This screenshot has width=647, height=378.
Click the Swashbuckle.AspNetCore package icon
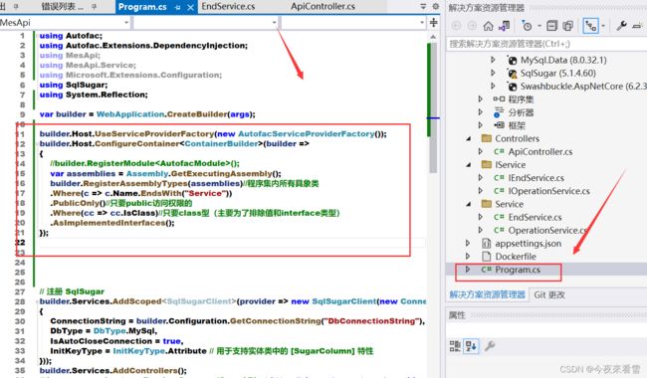tap(512, 87)
